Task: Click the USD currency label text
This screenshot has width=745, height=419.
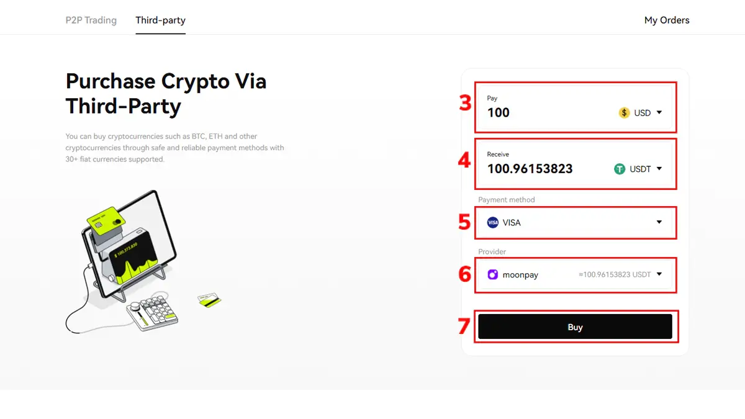Action: [x=642, y=113]
